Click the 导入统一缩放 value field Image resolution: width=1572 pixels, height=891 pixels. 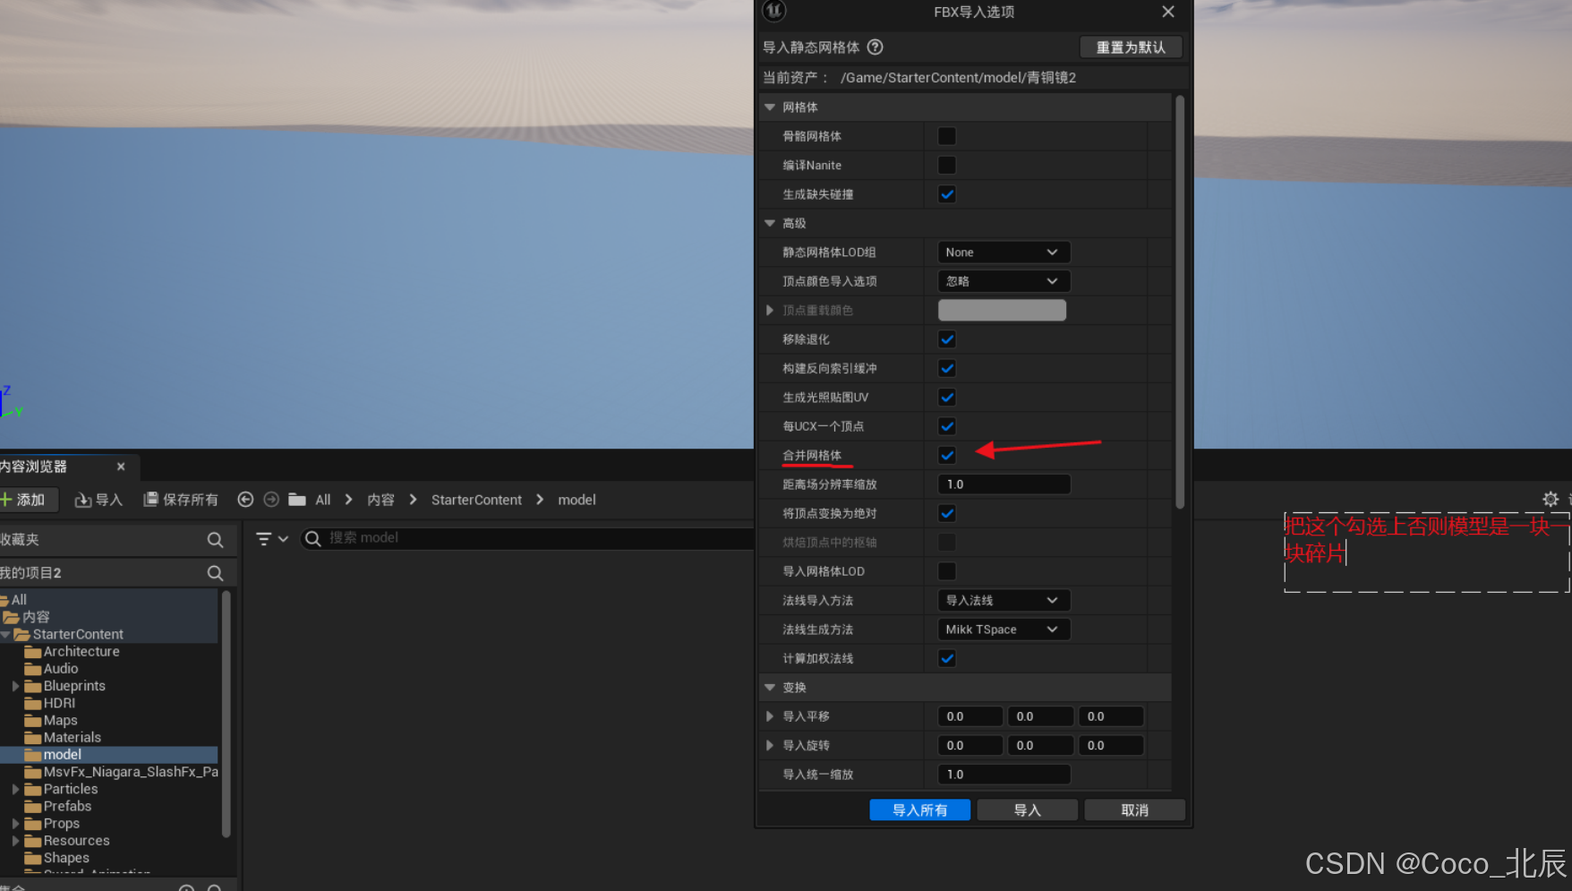tap(1004, 775)
